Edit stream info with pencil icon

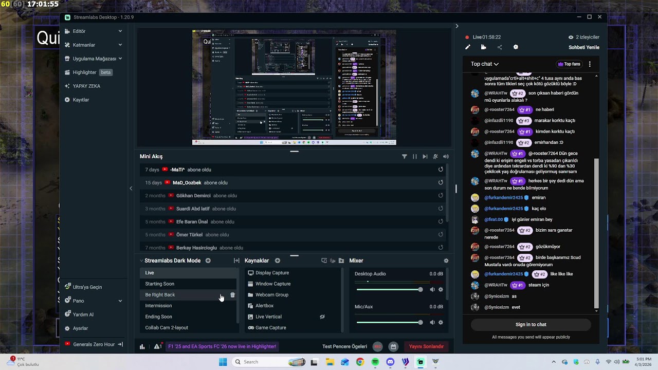[x=468, y=47]
